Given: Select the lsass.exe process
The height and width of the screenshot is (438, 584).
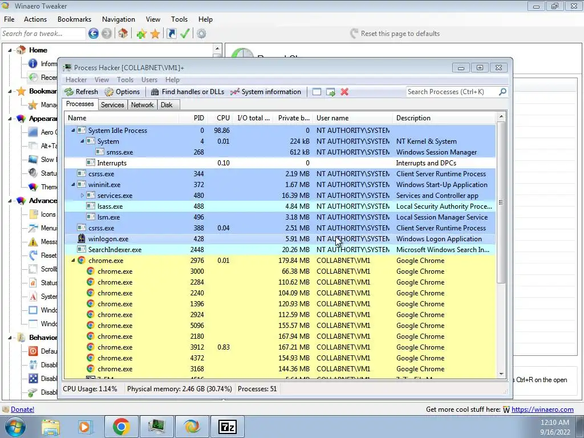Looking at the screenshot, I should pos(279,206).
